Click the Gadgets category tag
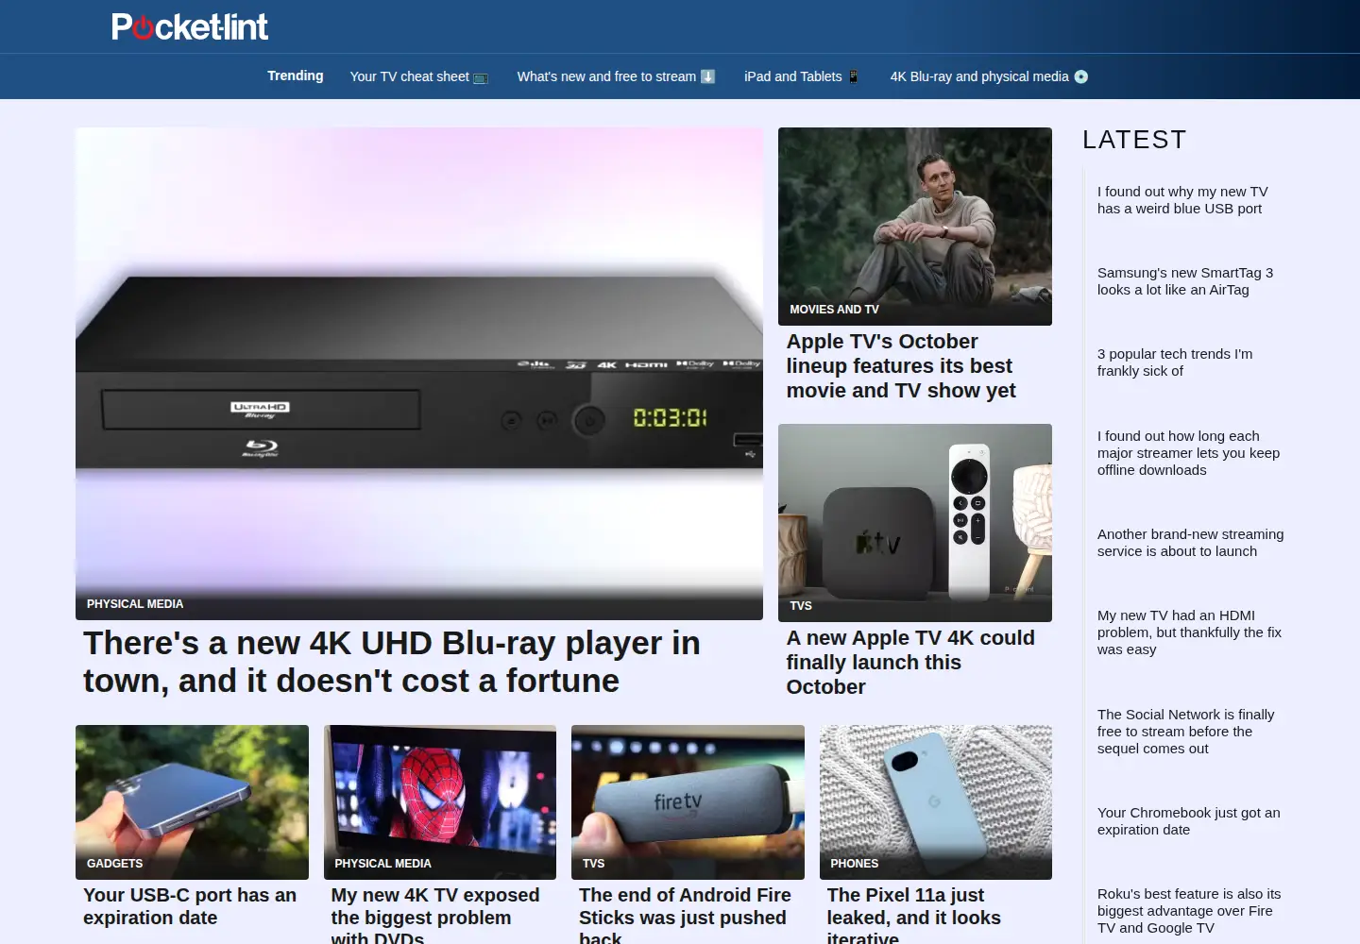This screenshot has width=1360, height=944. point(115,864)
